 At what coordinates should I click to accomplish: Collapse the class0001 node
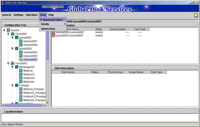[8, 34]
